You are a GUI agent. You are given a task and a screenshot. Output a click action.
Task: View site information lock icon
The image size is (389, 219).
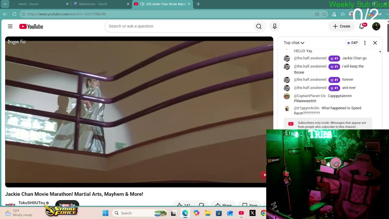coord(23,14)
